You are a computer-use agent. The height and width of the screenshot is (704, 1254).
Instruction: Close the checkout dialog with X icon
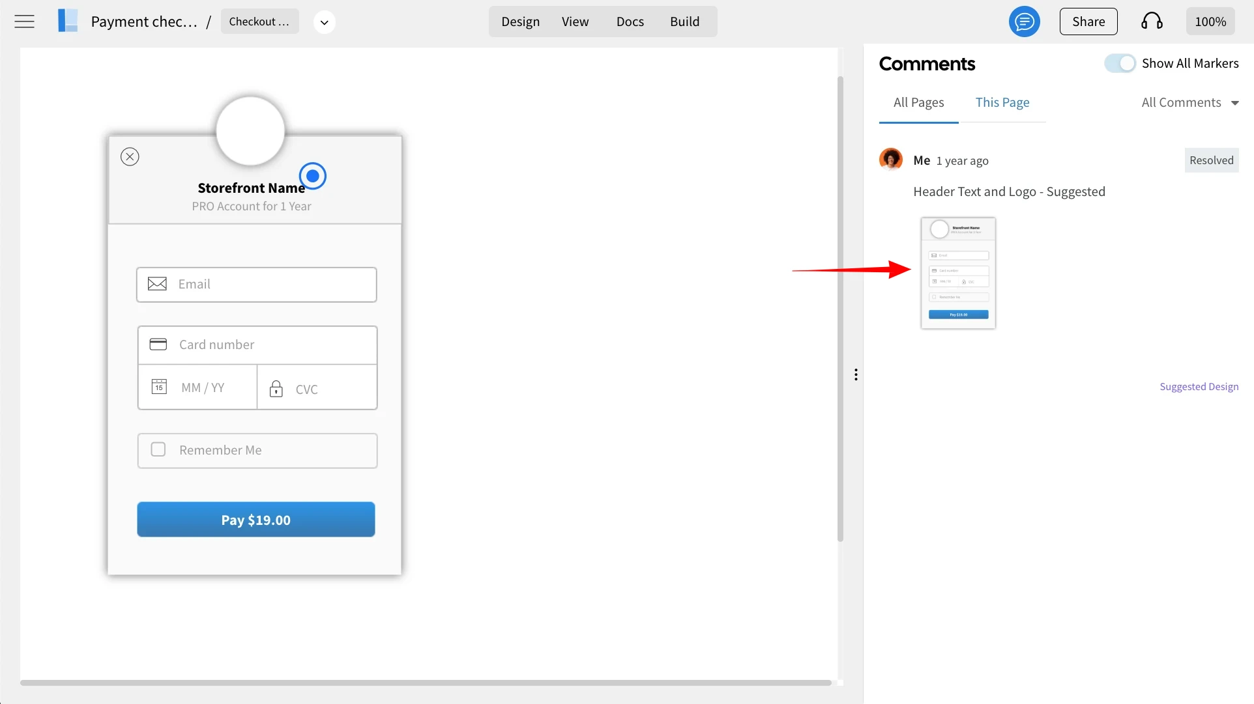pyautogui.click(x=130, y=156)
